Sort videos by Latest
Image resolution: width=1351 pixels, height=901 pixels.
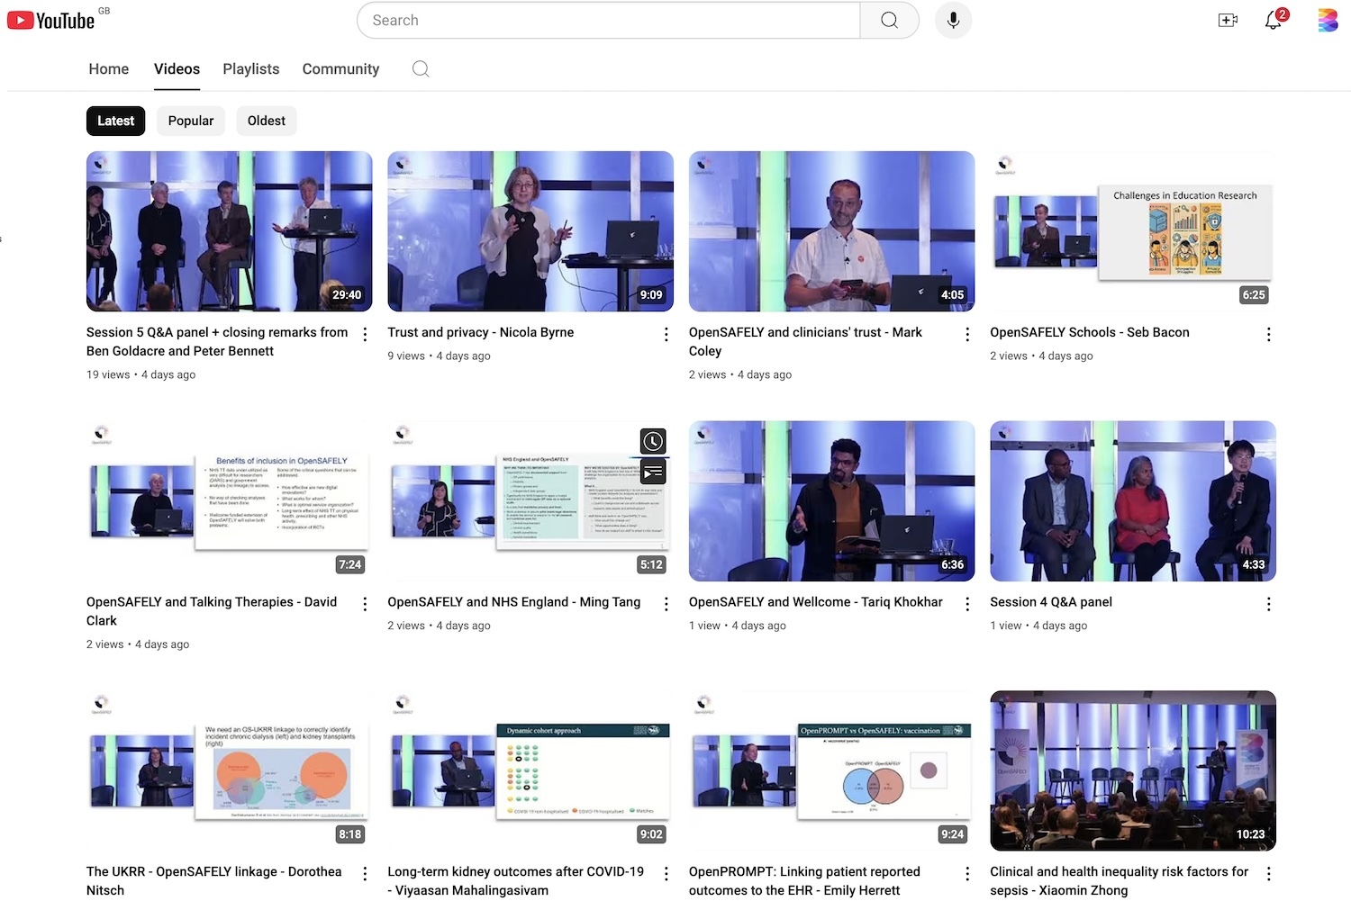pos(115,121)
